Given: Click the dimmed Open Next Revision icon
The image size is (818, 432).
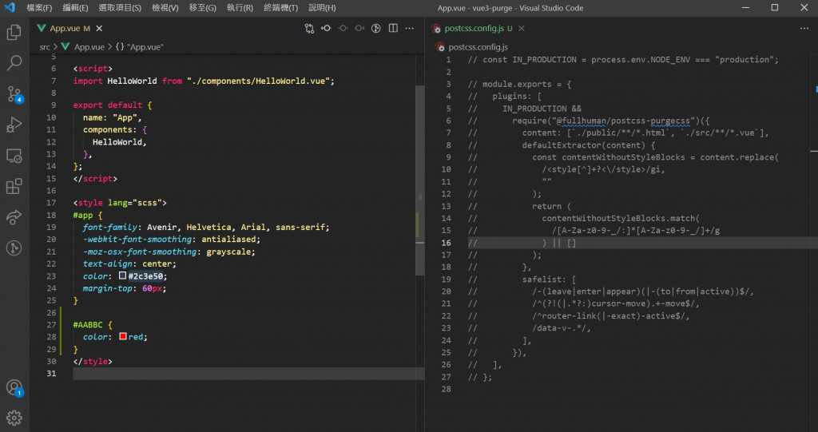Looking at the screenshot, I should (x=359, y=28).
